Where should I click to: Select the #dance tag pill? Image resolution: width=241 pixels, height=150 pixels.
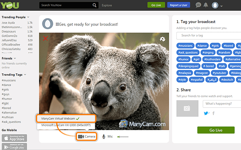pos(202,46)
